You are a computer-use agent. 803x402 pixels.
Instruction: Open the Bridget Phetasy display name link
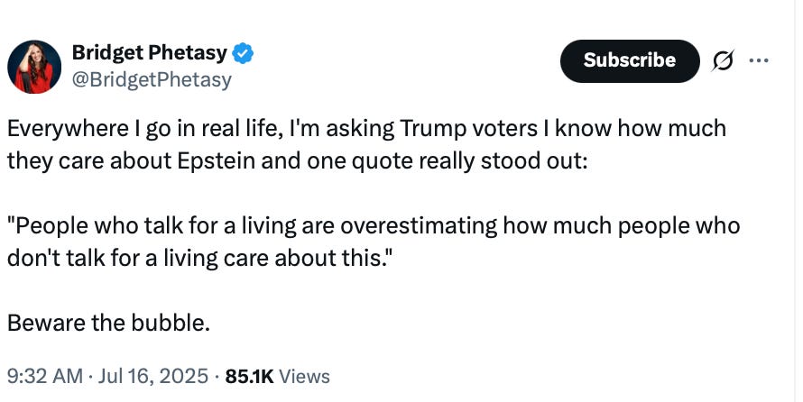pyautogui.click(x=149, y=54)
